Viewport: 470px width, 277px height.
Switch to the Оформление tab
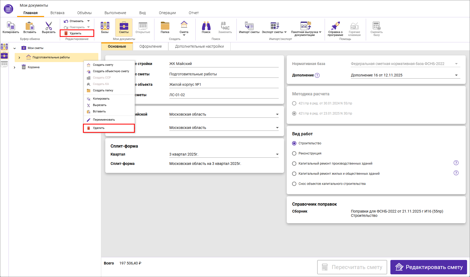tap(150, 46)
